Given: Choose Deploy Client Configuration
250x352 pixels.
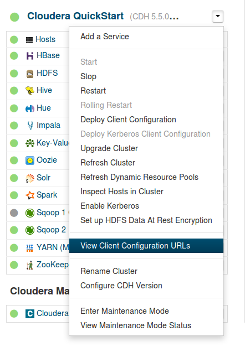Looking at the screenshot, I should click(128, 120).
